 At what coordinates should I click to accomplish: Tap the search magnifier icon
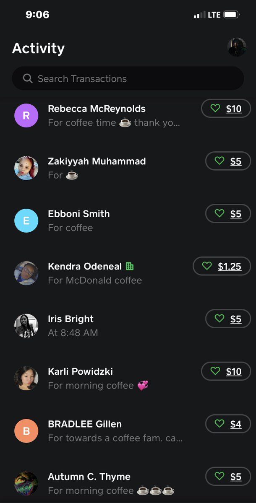(28, 78)
